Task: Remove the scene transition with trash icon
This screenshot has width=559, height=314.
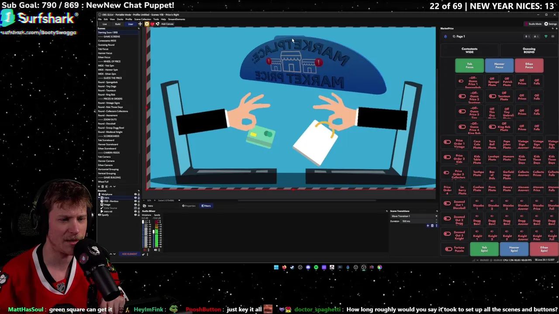Action: (432, 225)
